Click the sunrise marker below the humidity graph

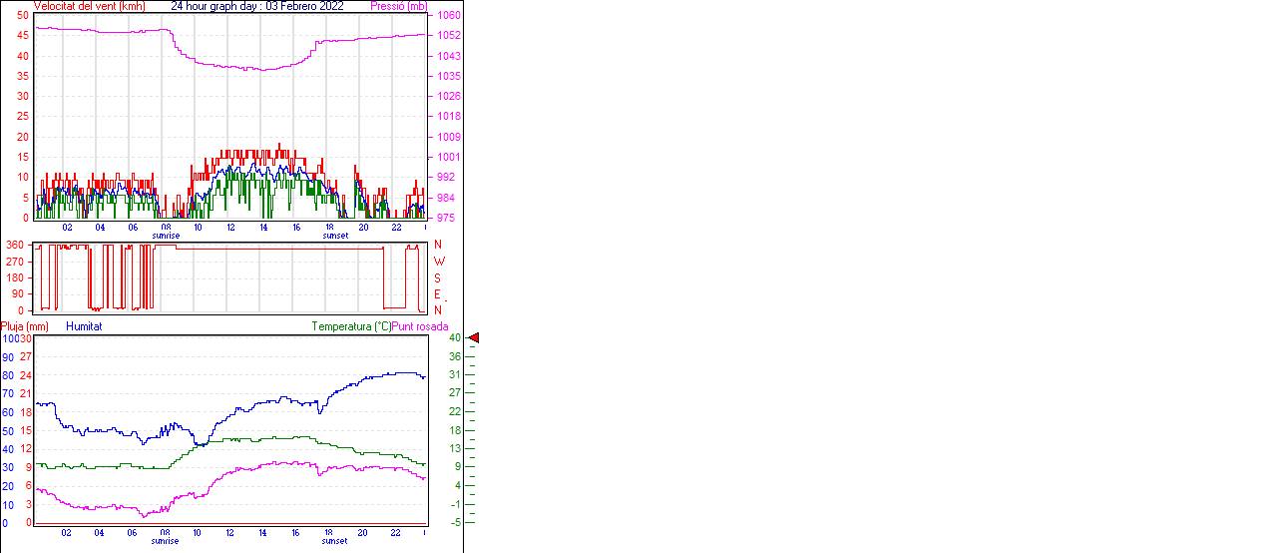(166, 541)
